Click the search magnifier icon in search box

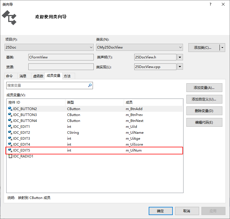90,85
